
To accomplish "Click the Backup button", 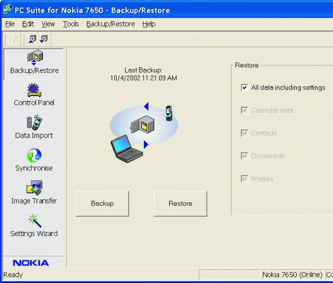I will point(102,204).
